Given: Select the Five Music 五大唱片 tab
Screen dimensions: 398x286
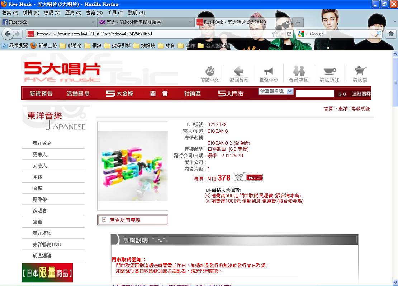Looking at the screenshot, I should [x=243, y=22].
